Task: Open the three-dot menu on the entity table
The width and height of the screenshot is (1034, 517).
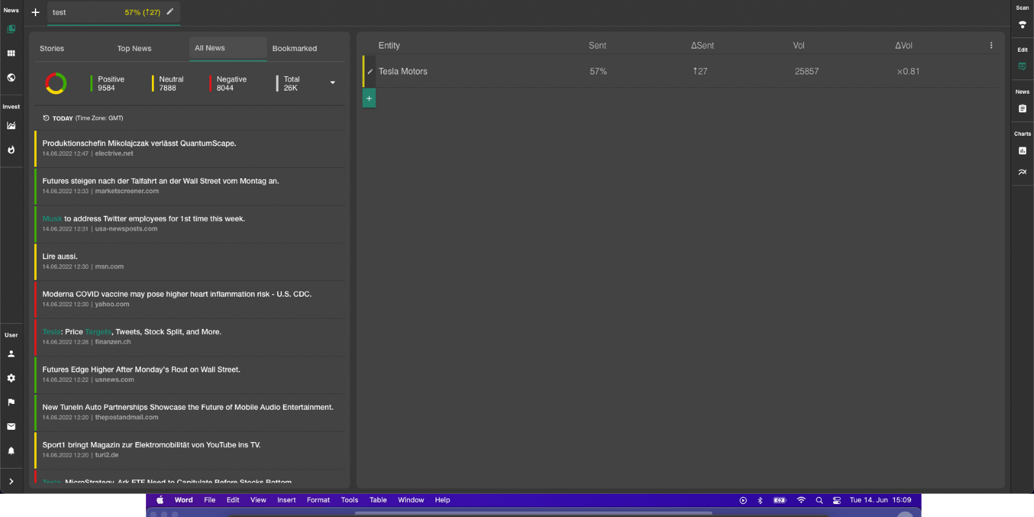Action: tap(991, 45)
